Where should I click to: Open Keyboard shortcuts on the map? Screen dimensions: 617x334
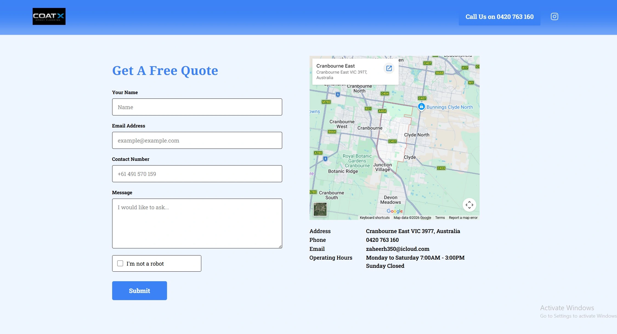coord(375,218)
